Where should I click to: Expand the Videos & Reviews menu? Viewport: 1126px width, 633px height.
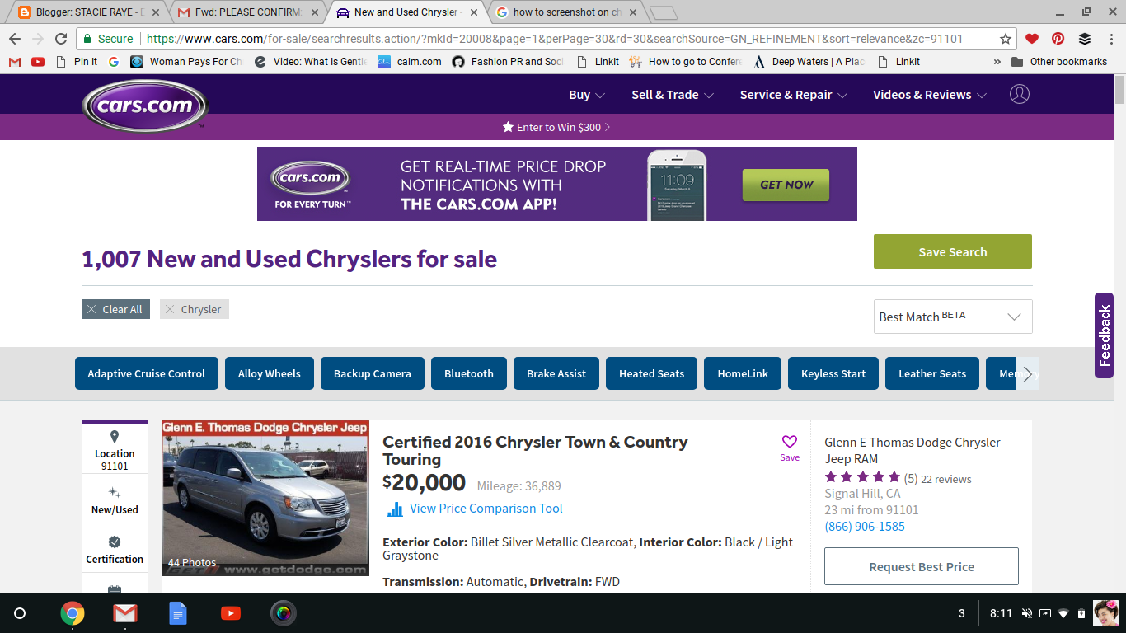coord(930,95)
